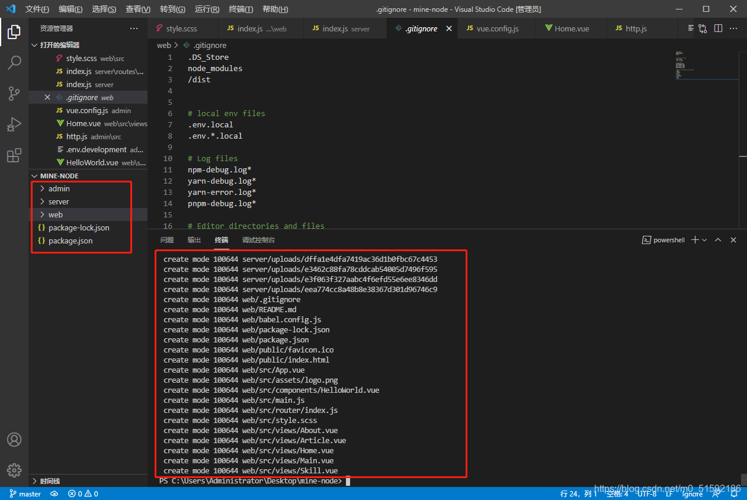Click LF end-of-line setting
747x500 pixels.
[669, 493]
